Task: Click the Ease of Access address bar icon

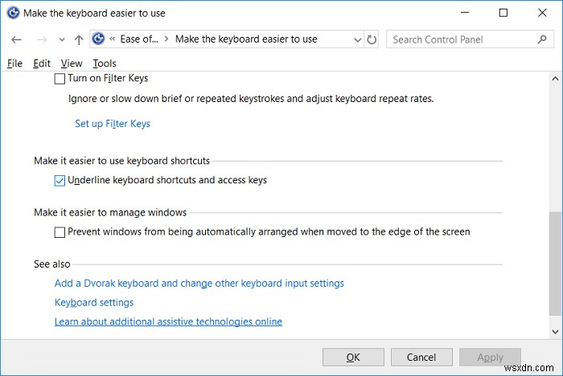Action: (x=100, y=39)
